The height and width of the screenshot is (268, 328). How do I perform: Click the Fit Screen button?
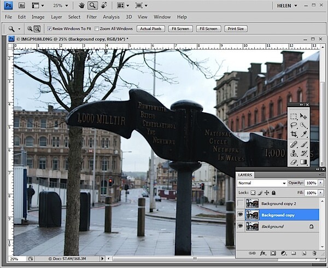[180, 28]
